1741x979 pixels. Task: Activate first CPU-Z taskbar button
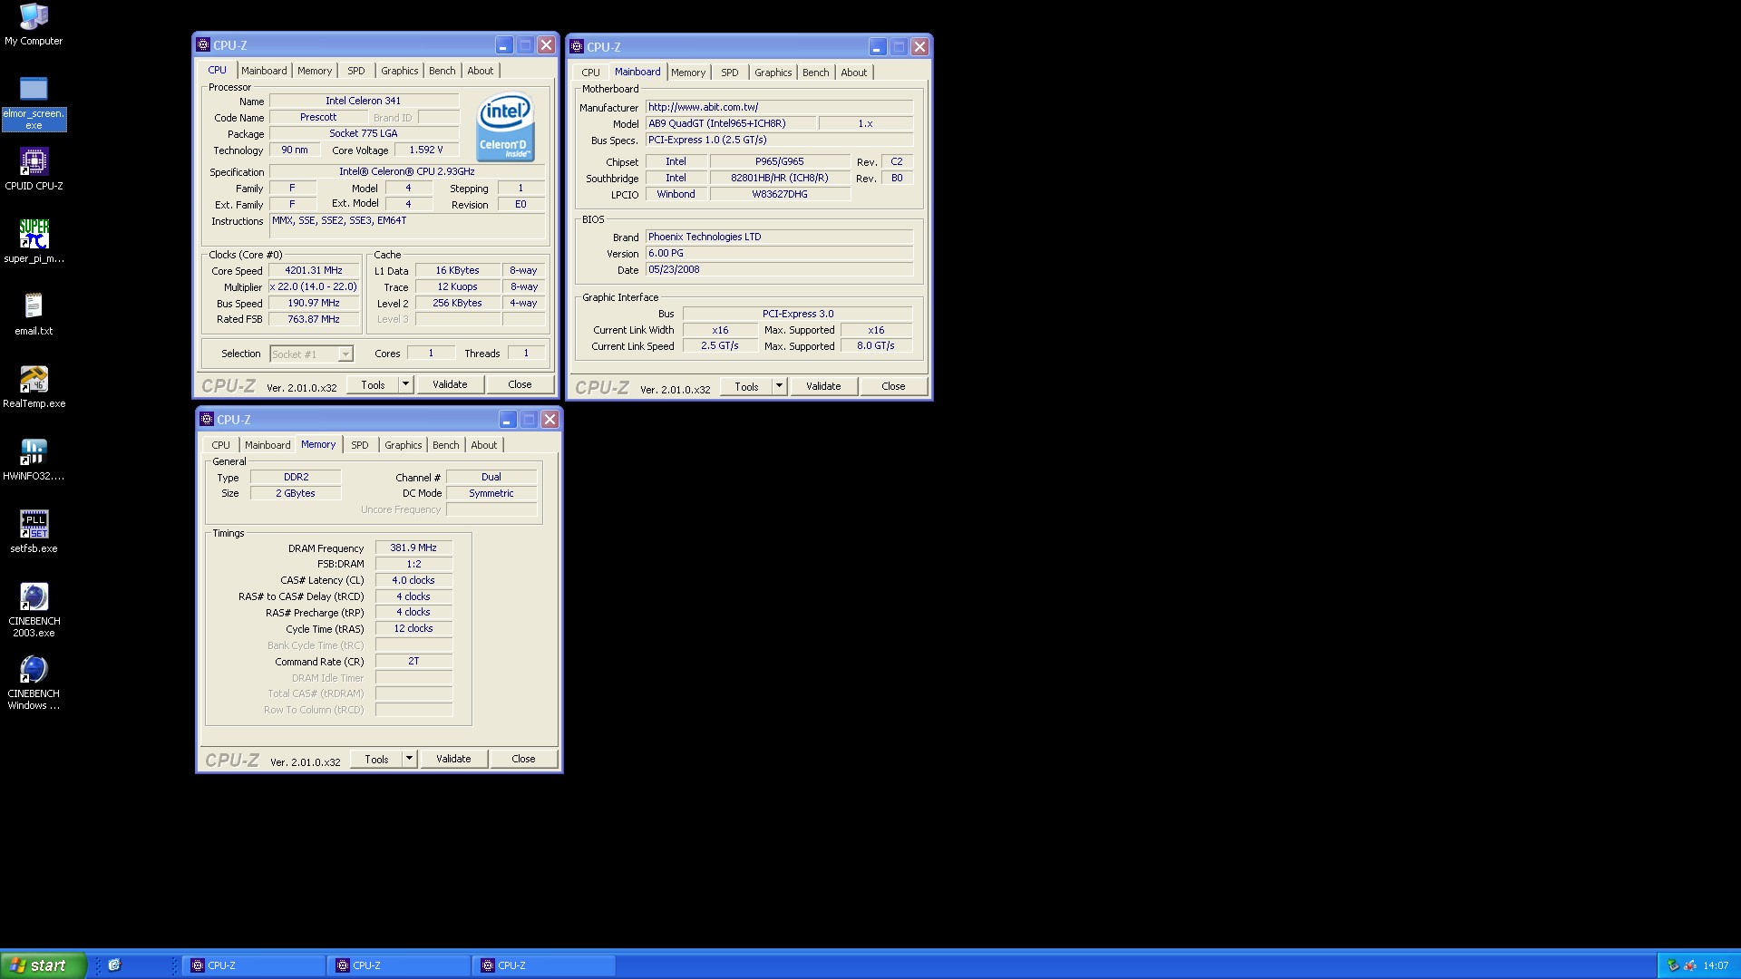tap(255, 965)
